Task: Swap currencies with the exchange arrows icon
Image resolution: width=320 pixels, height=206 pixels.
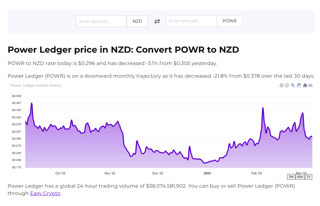Action: (157, 21)
